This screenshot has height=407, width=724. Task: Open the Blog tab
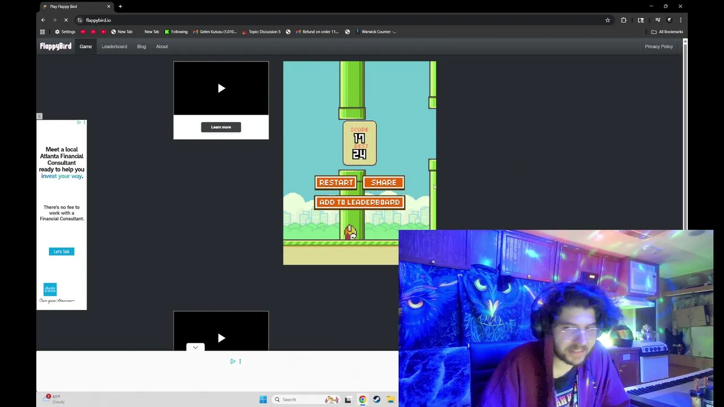[141, 46]
